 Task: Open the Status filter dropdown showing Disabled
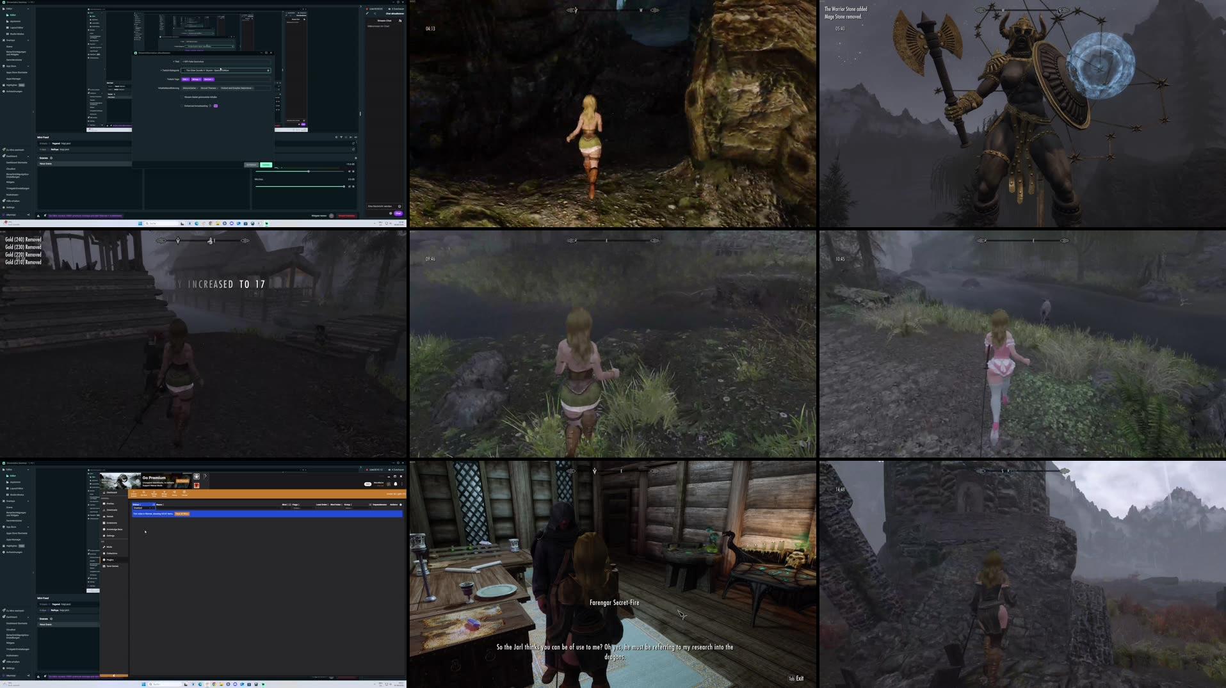pos(143,508)
